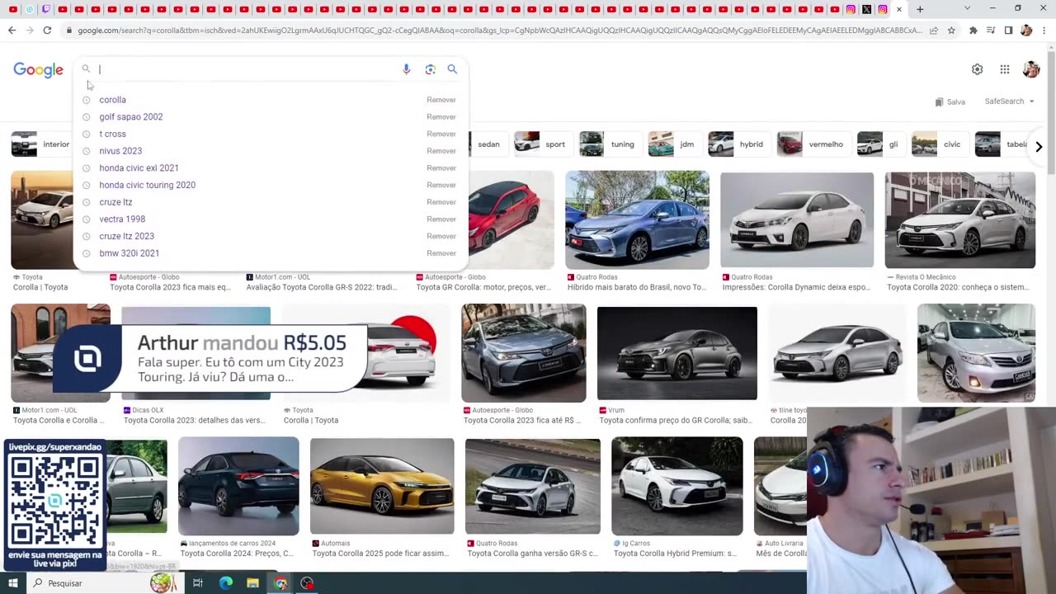This screenshot has width=1056, height=594.
Task: Start voice search with the microphone icon
Action: 406,69
